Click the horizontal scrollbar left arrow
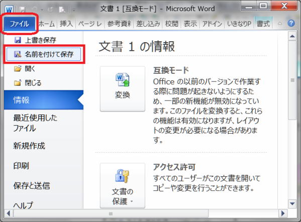The image size is (301, 222). (x=9, y=213)
